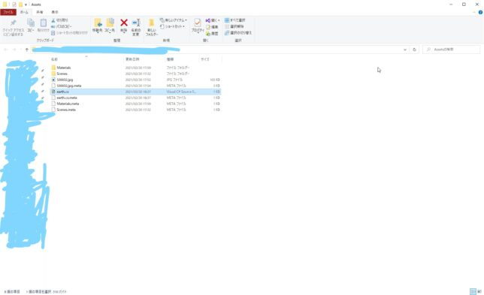Pin the folder to Quick Access
The width and height of the screenshot is (484, 295).
[x=13, y=28]
